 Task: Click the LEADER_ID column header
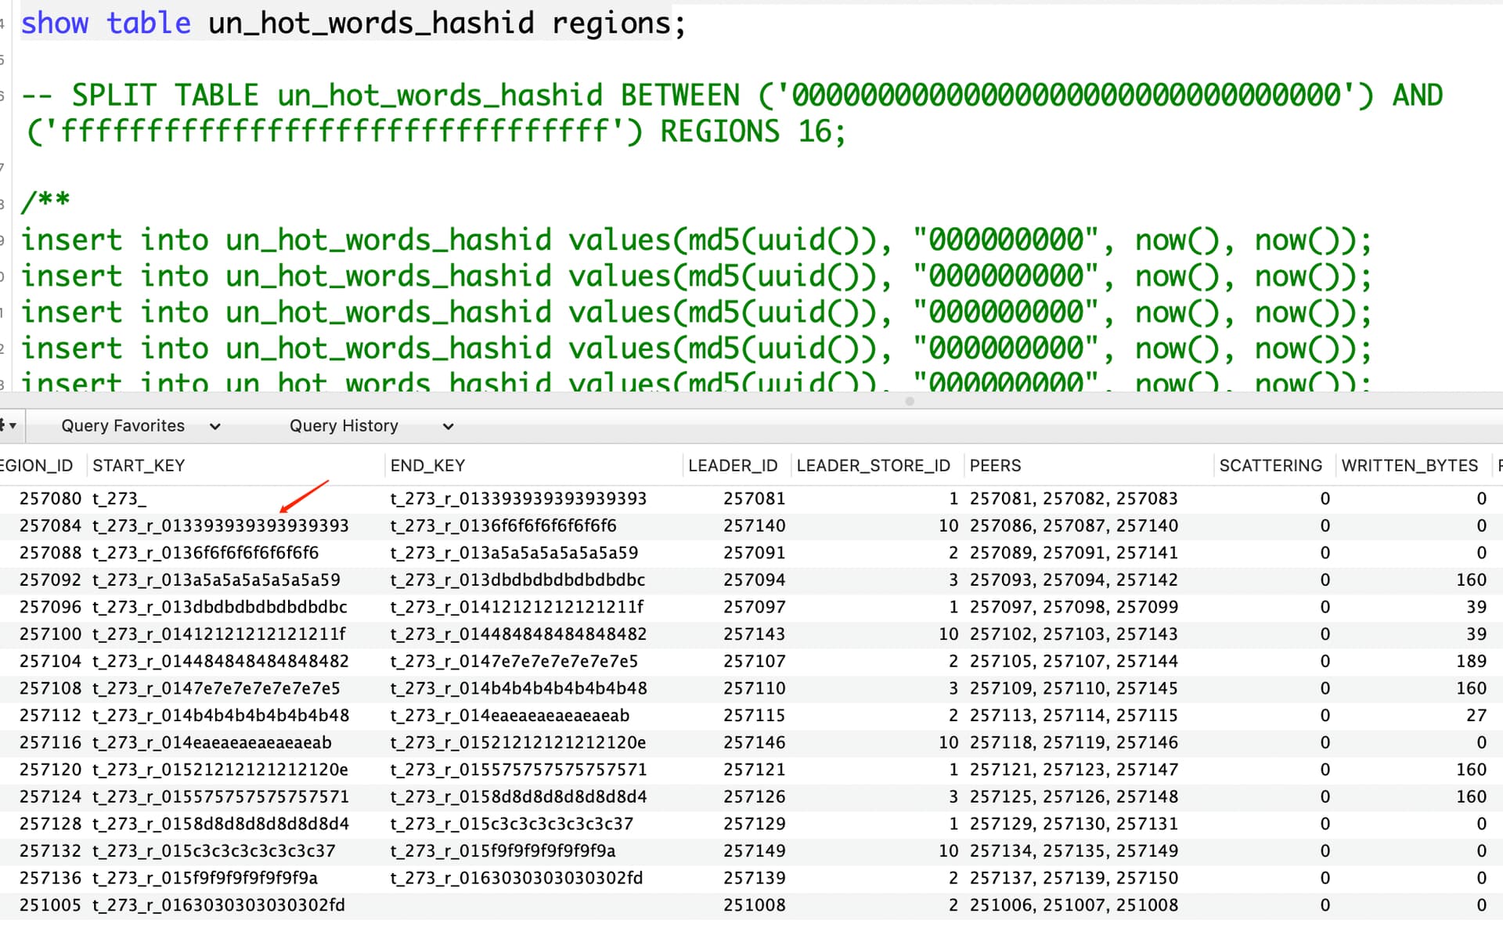tap(733, 465)
